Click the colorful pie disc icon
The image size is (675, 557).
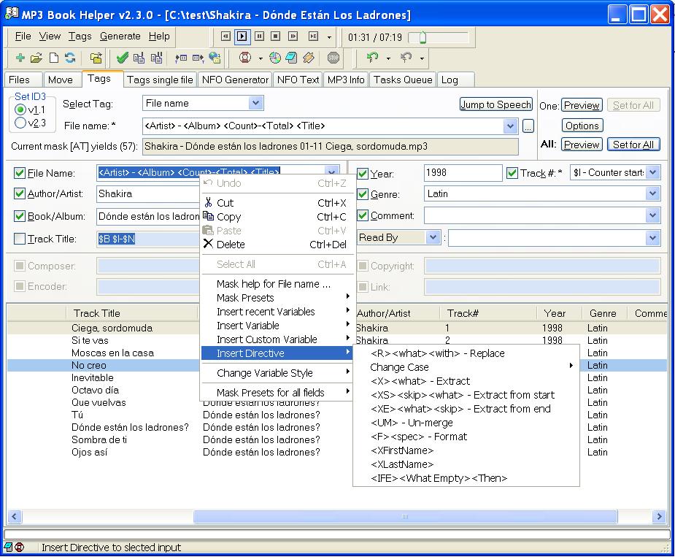click(275, 58)
